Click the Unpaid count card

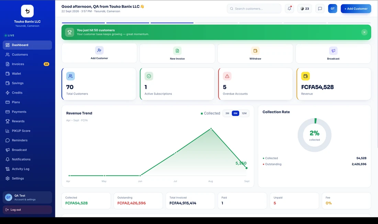click(294, 201)
